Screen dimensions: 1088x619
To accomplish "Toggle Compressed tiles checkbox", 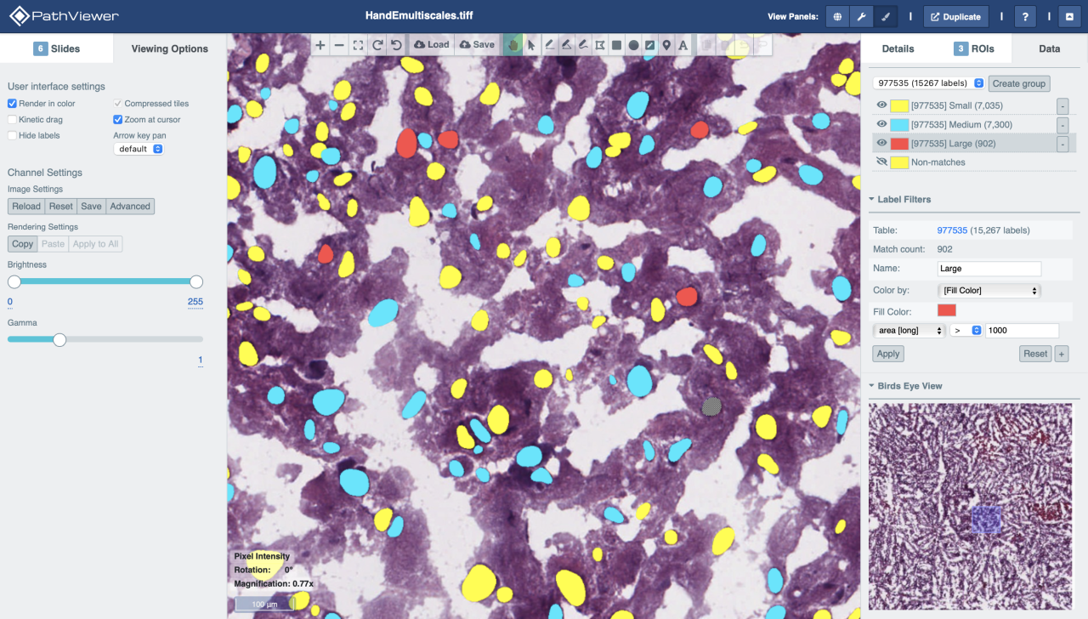I will [x=118, y=104].
